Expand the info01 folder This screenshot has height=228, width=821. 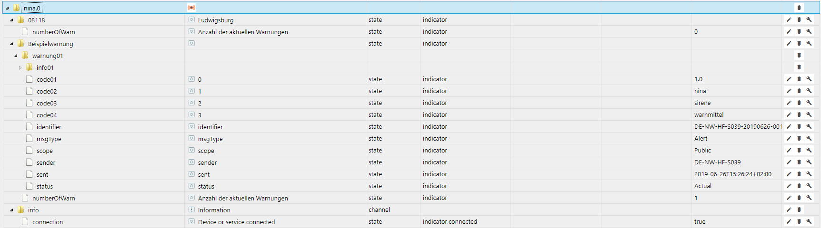coord(20,67)
